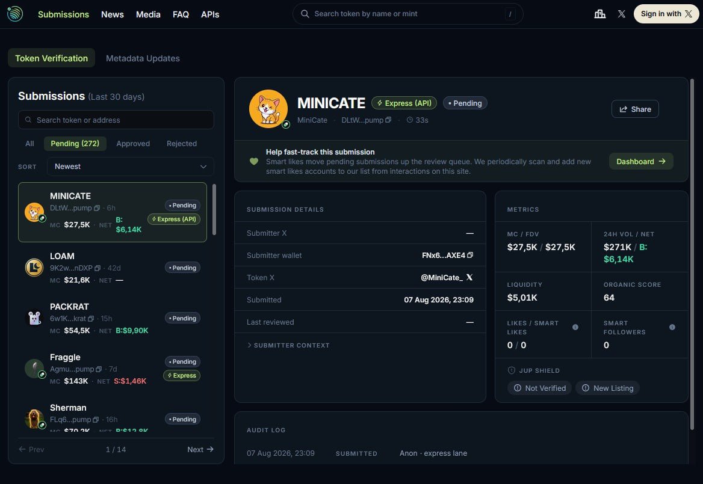The image size is (703, 484).
Task: Click the Fraggle token avatar
Action: pyautogui.click(x=34, y=369)
